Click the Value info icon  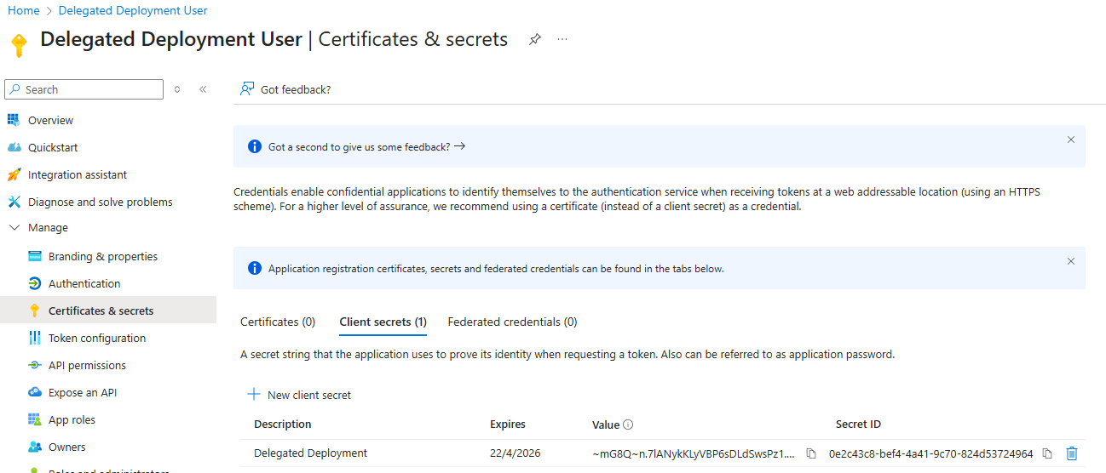point(628,425)
